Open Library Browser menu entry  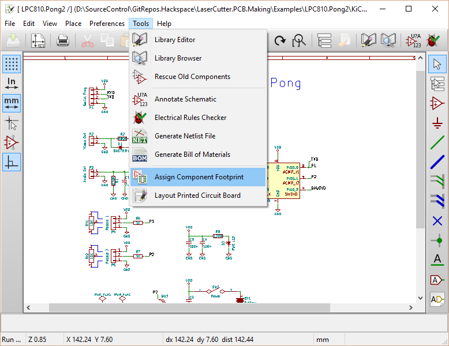click(x=198, y=58)
